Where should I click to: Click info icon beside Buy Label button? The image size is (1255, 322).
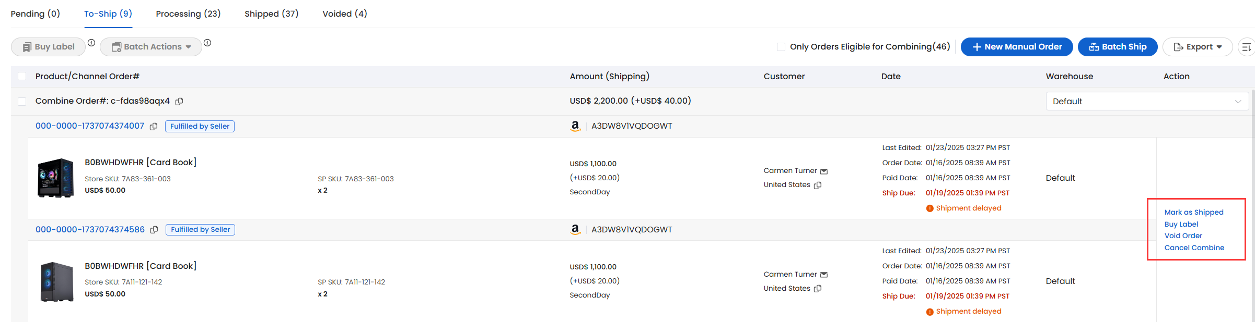(91, 43)
